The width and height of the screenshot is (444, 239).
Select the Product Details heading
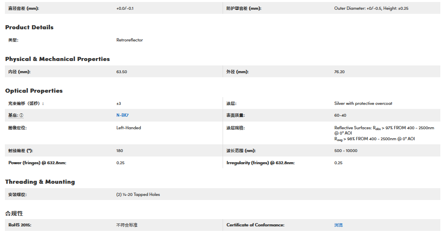(x=29, y=27)
